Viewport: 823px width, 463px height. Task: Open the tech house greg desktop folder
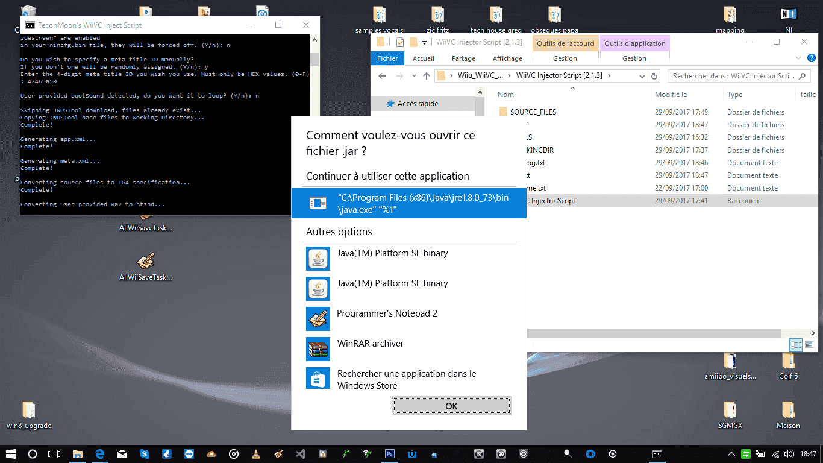pyautogui.click(x=495, y=19)
